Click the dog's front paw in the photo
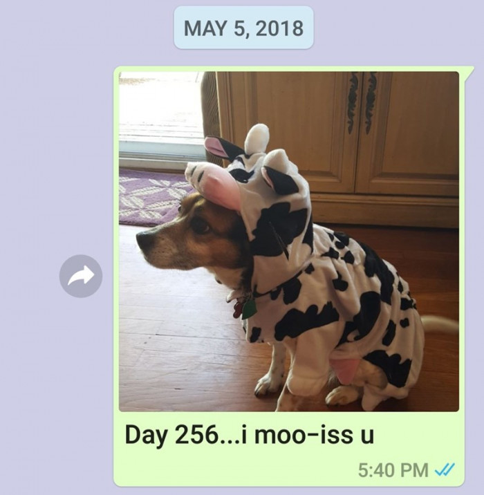Viewport: 484px width, 495px height. click(x=267, y=385)
